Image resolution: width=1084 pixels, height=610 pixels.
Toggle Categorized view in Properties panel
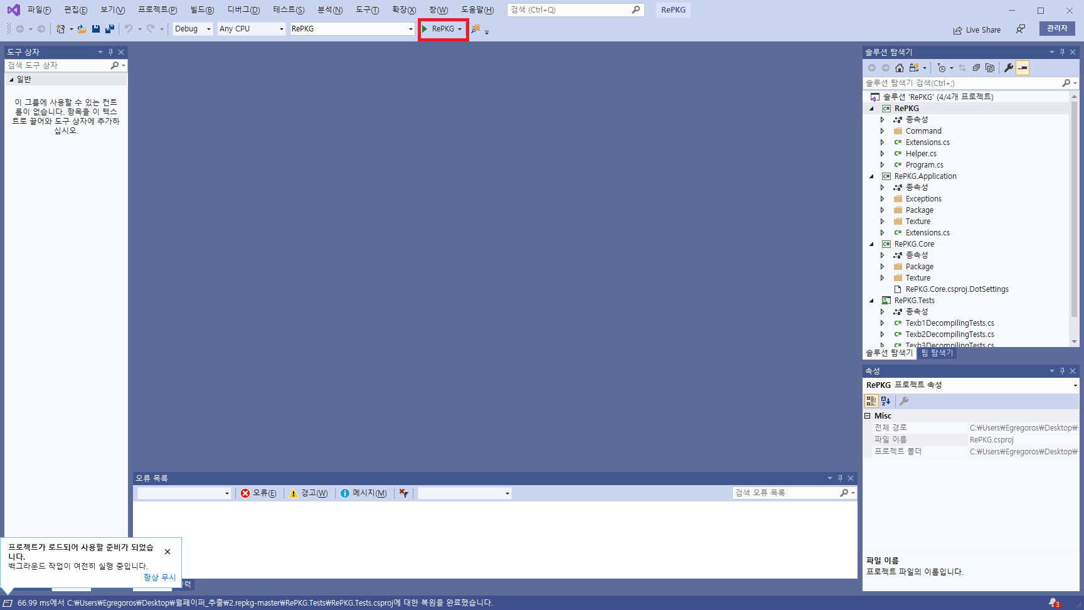[871, 401]
